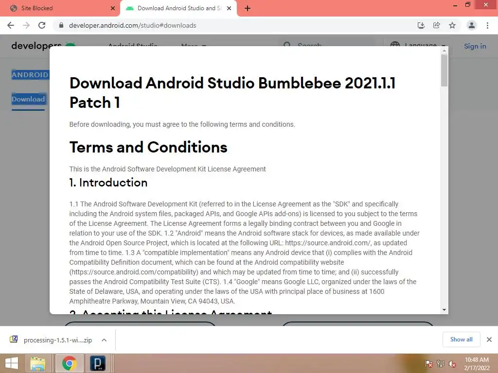Click the Download tab on page
This screenshot has height=373, width=498.
coord(28,99)
